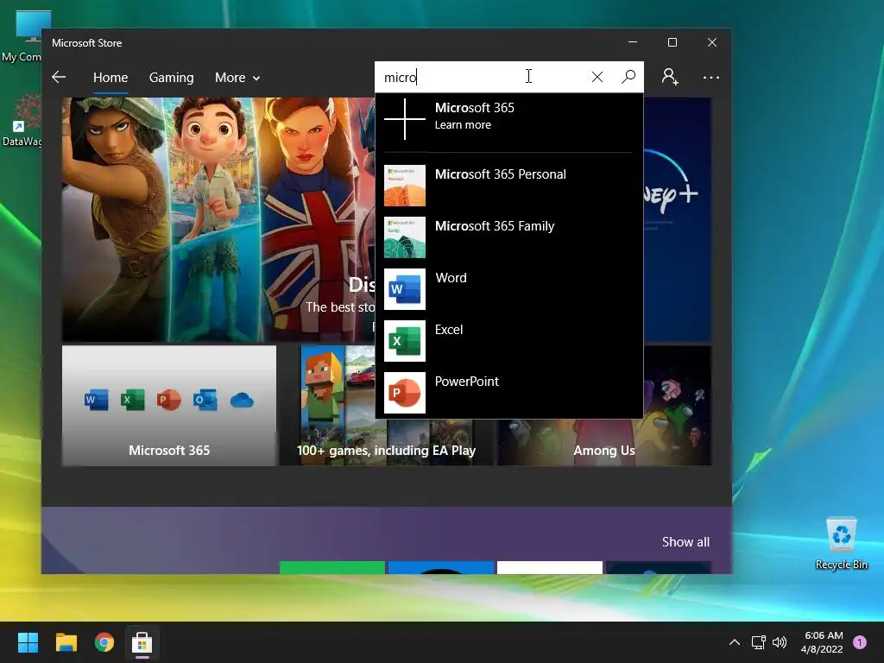Open the clock and date in taskbar
This screenshot has height=663, width=884.
coord(822,642)
